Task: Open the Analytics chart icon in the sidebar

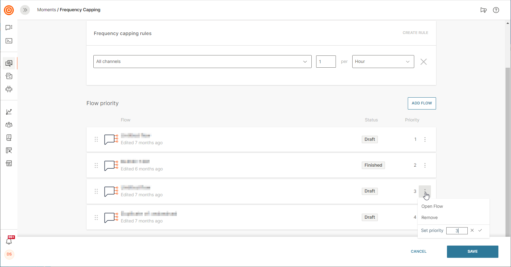Action: tap(9, 112)
